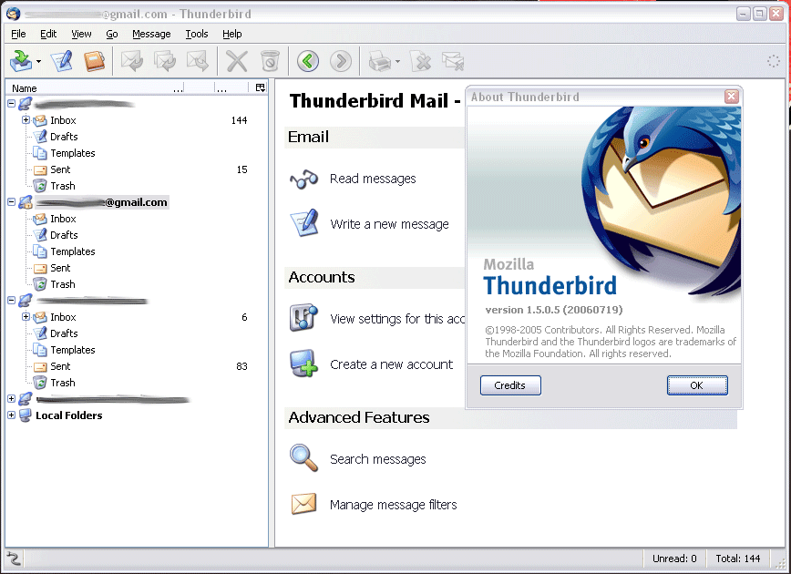Expand the Local Folders node

pyautogui.click(x=11, y=415)
